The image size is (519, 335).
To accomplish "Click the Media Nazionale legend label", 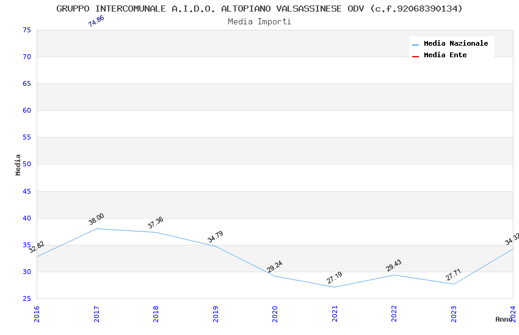I will point(455,43).
